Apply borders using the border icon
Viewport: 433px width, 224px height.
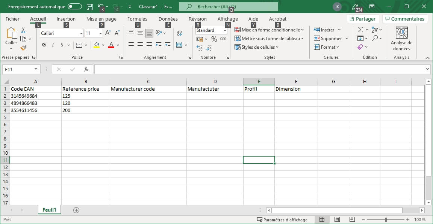tap(79, 45)
